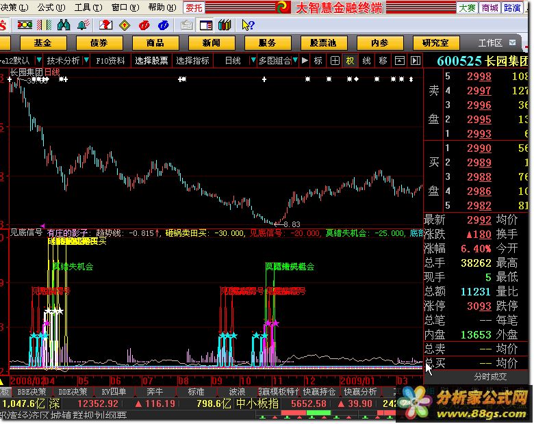The height and width of the screenshot is (424, 534).
Task: Select the DDE决策 indicator tab
Action: [x=73, y=392]
